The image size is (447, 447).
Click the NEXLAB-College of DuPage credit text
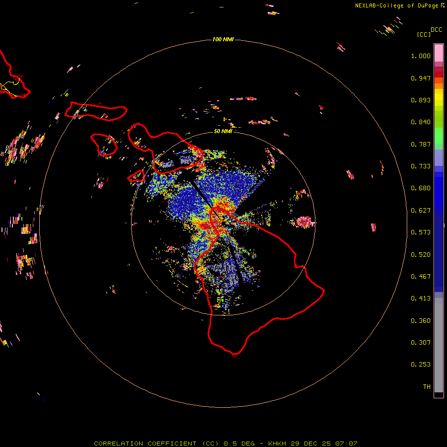coord(396,5)
